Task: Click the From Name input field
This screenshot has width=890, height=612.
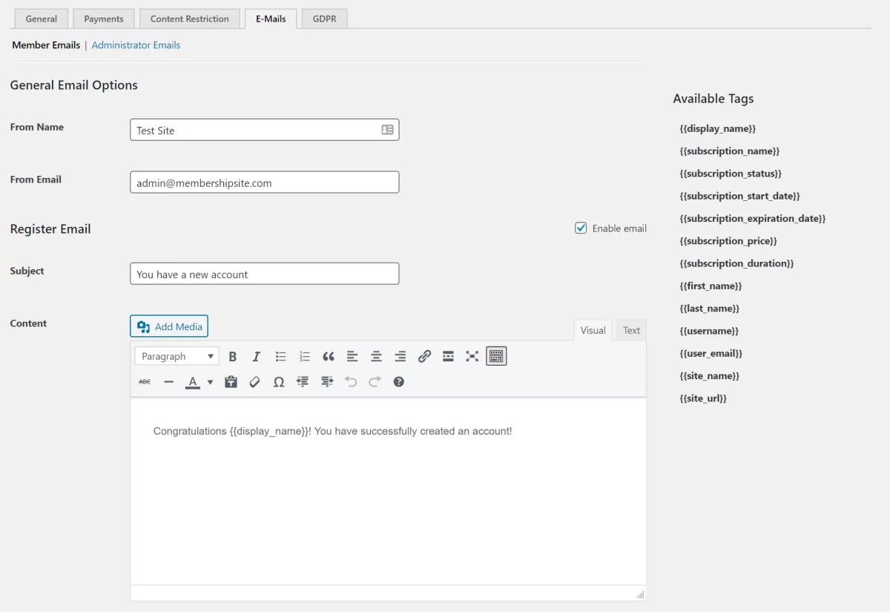Action: point(265,130)
